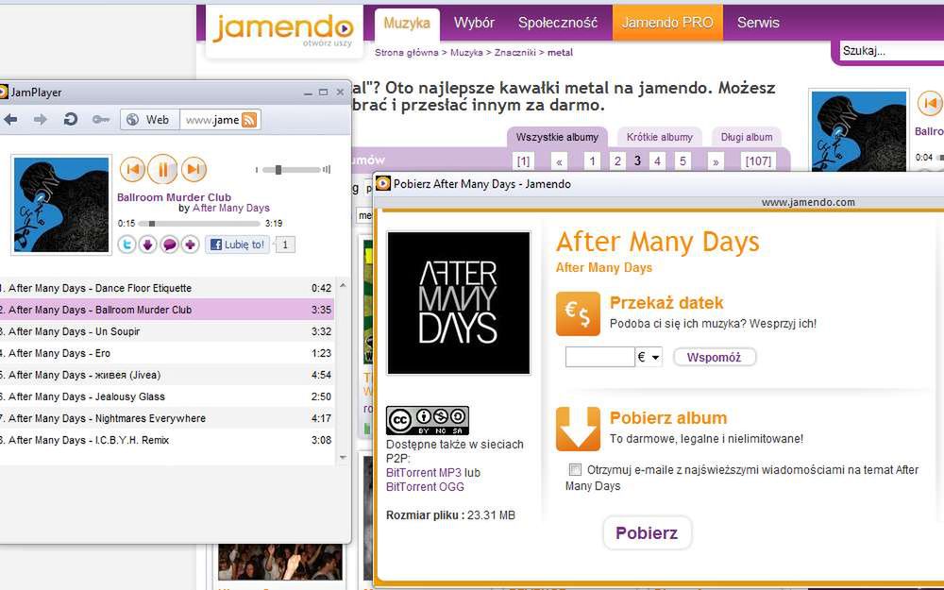This screenshot has width=944, height=590.
Task: Select the Wszystkie albumy tab
Action: (558, 137)
